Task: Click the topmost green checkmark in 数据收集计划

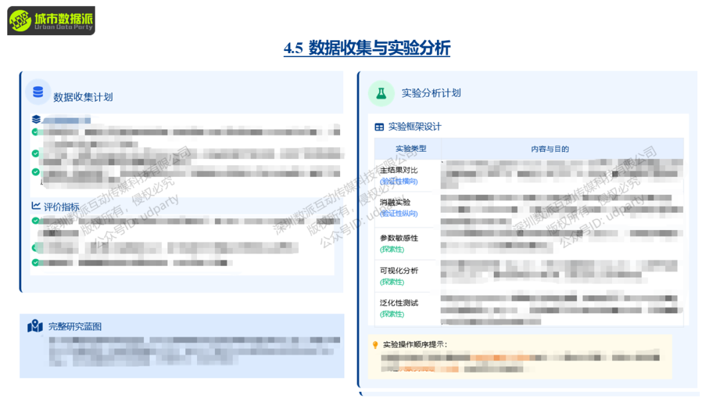Action: 35,133
